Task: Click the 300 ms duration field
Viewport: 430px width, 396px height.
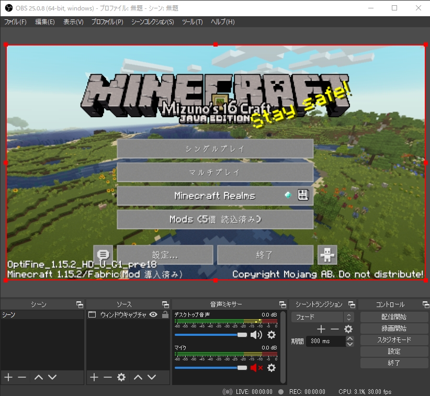Action: point(326,341)
